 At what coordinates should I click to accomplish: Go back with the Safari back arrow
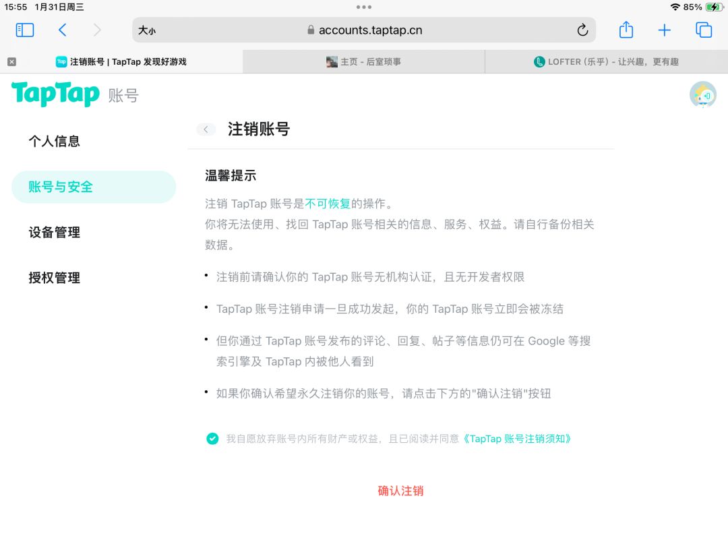62,30
